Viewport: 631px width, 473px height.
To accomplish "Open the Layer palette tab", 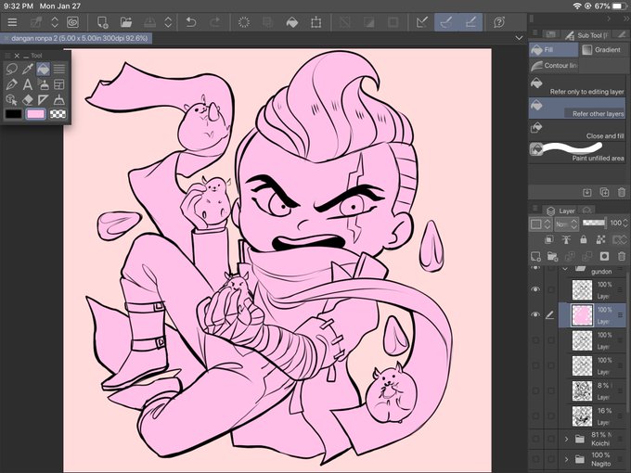I will tap(561, 211).
